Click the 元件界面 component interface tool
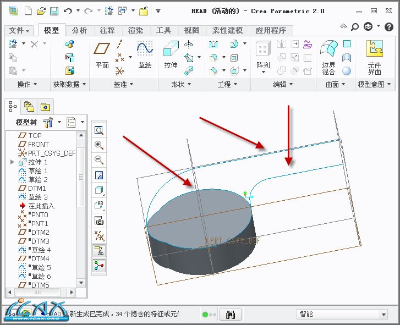The width and height of the screenshot is (400, 325). coord(374,56)
